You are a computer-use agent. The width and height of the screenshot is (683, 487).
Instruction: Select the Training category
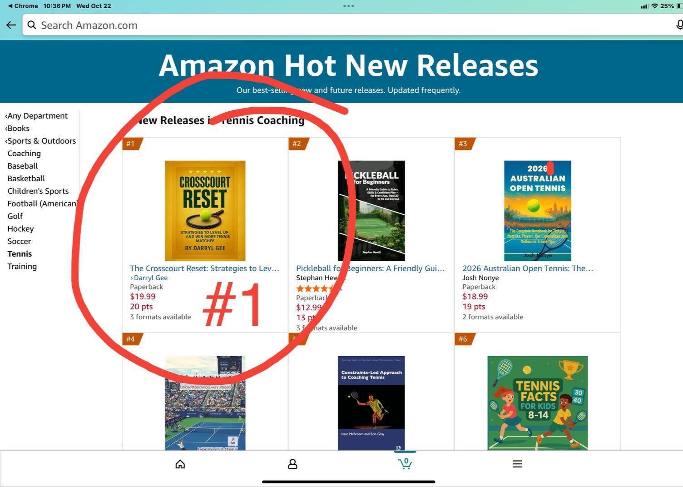pyautogui.click(x=22, y=266)
